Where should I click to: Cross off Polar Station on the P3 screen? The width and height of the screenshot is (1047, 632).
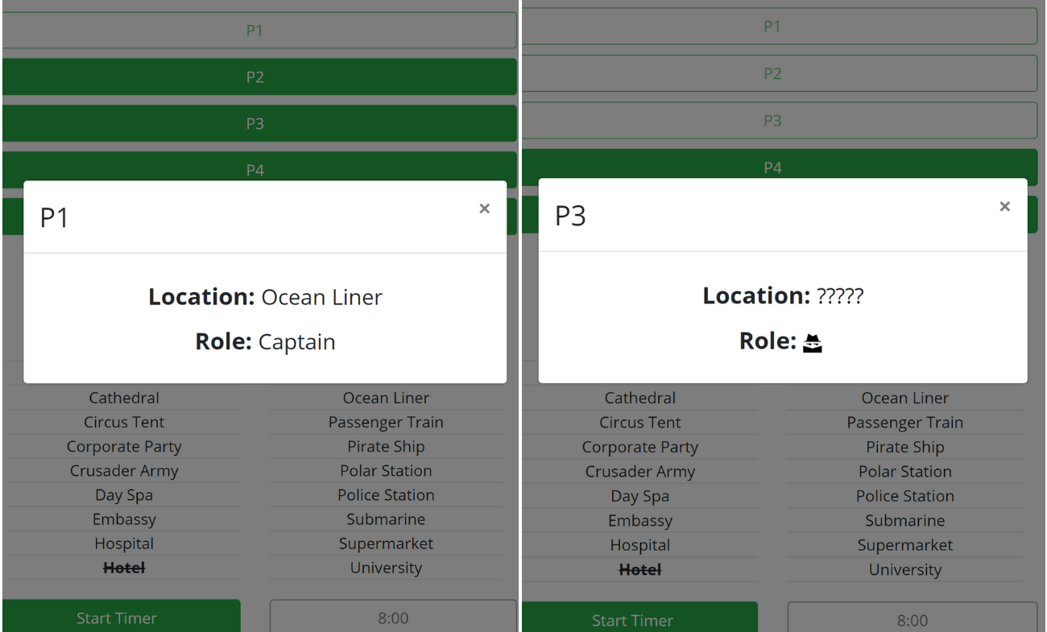(904, 472)
